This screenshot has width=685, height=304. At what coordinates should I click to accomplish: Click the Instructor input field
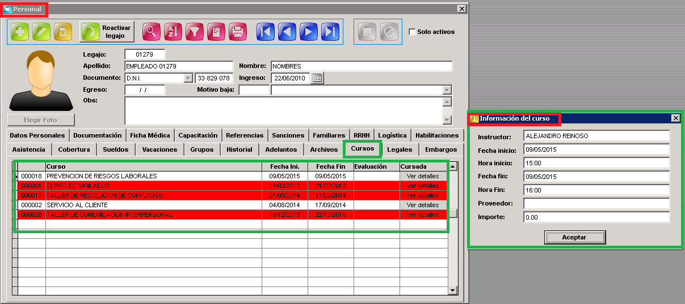click(596, 136)
